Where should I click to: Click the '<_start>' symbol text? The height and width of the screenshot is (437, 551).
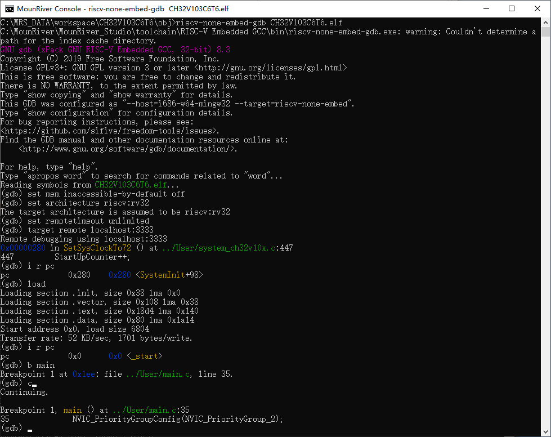coord(145,356)
